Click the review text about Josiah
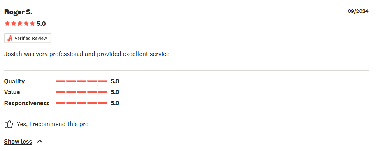This screenshot has width=376, height=151. [x=87, y=54]
